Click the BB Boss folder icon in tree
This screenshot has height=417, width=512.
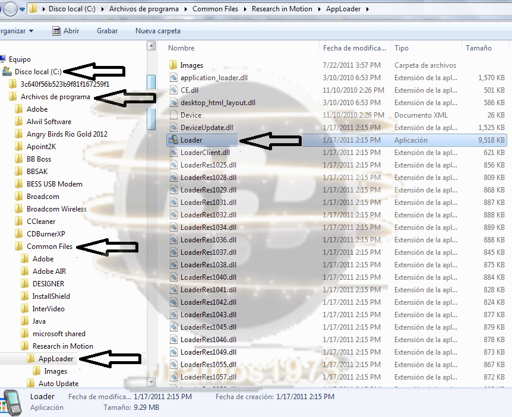[19, 159]
